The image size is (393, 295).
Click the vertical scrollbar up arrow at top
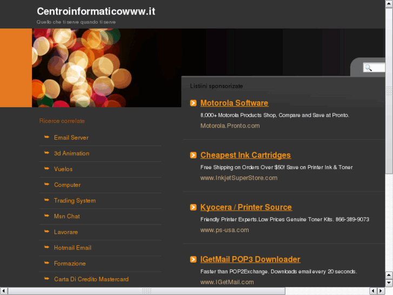(x=389, y=4)
